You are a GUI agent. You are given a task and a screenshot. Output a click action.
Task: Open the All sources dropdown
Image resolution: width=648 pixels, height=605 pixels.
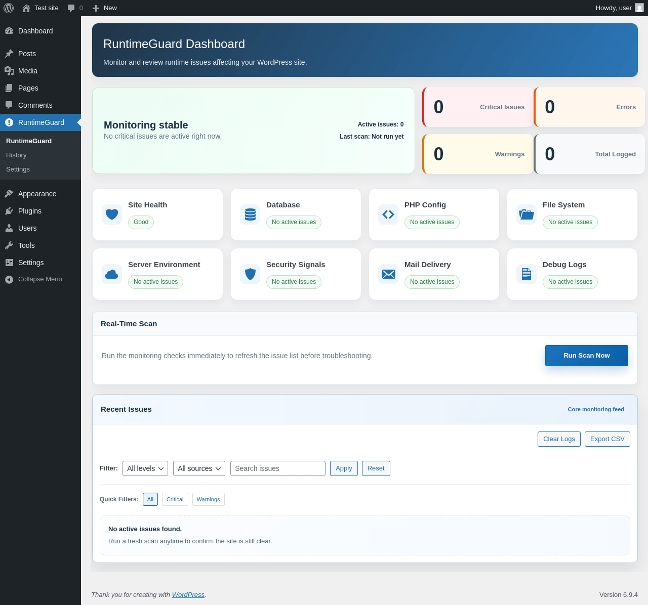pos(199,468)
